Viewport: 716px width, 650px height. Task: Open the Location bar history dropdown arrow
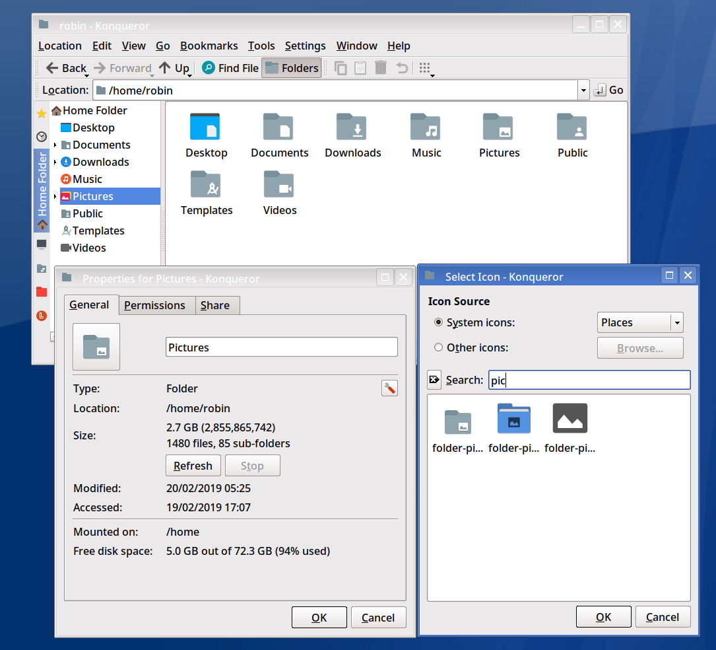(583, 90)
